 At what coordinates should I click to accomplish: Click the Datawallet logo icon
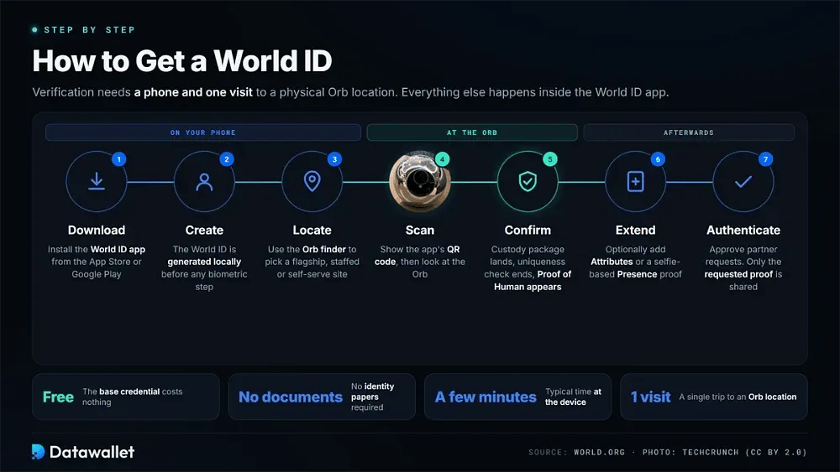coord(38,452)
